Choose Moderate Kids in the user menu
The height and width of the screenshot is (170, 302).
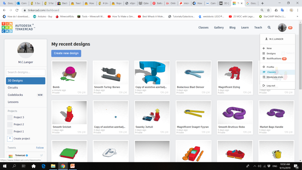coord(275,77)
